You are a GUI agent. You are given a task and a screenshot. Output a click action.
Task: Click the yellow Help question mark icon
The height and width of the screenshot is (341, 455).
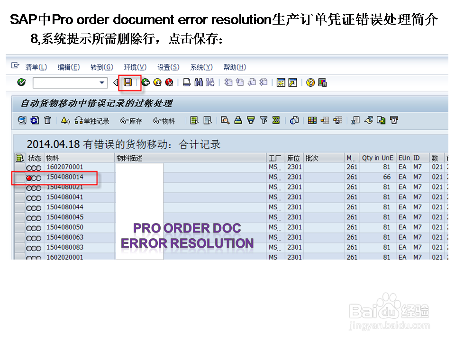tap(310, 82)
